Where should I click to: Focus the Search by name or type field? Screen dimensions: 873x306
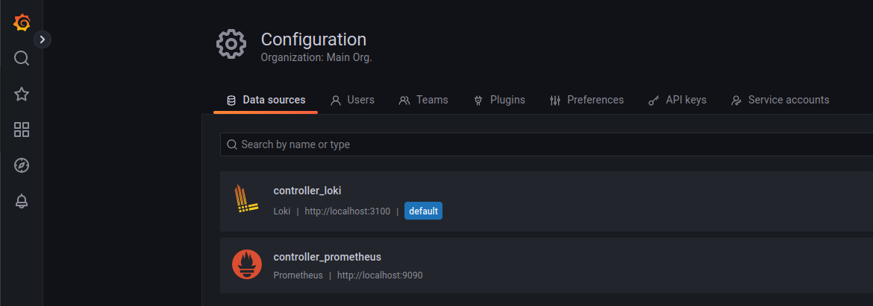(547, 144)
